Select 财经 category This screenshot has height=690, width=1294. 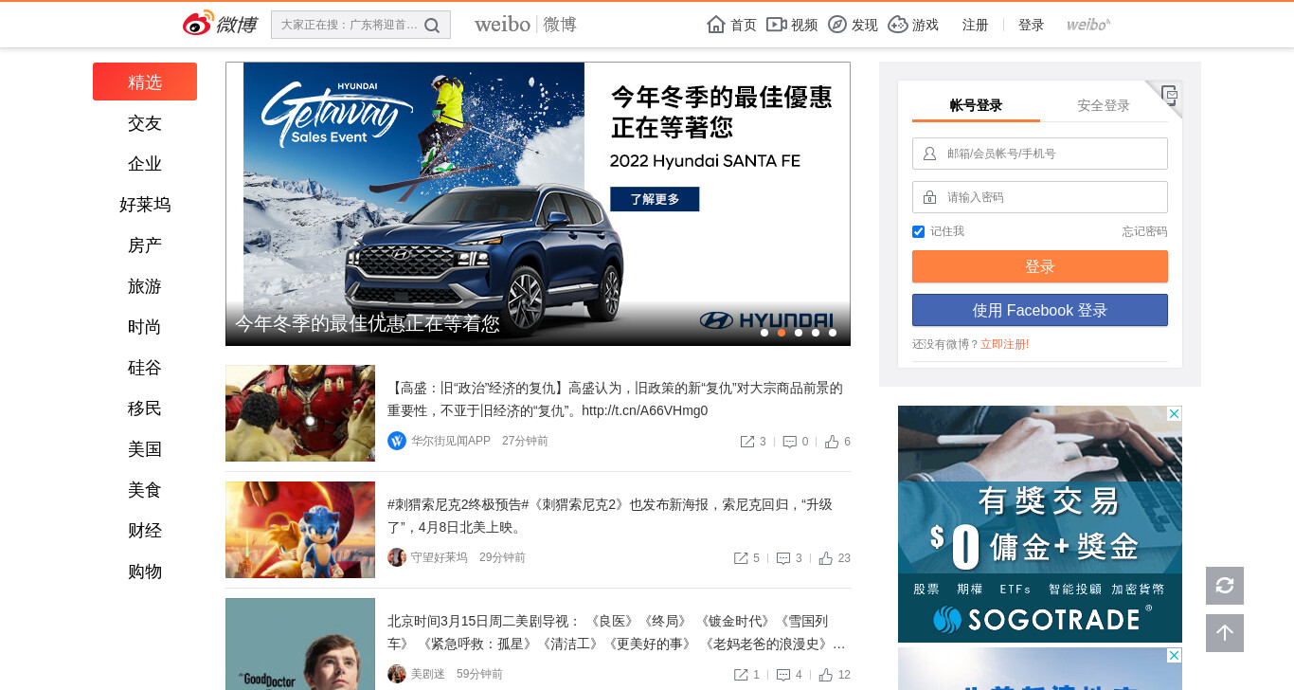tap(145, 531)
